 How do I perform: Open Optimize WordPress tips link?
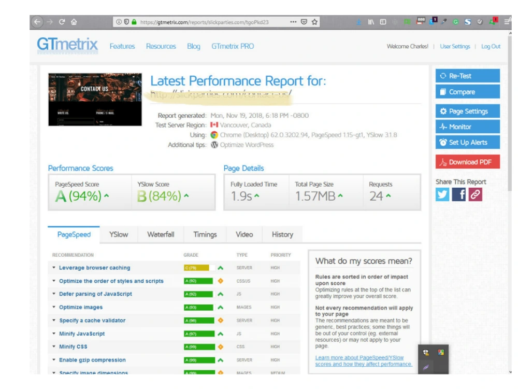(247, 145)
